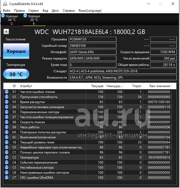
Task: Click the Порог column header
Action: tap(134, 86)
